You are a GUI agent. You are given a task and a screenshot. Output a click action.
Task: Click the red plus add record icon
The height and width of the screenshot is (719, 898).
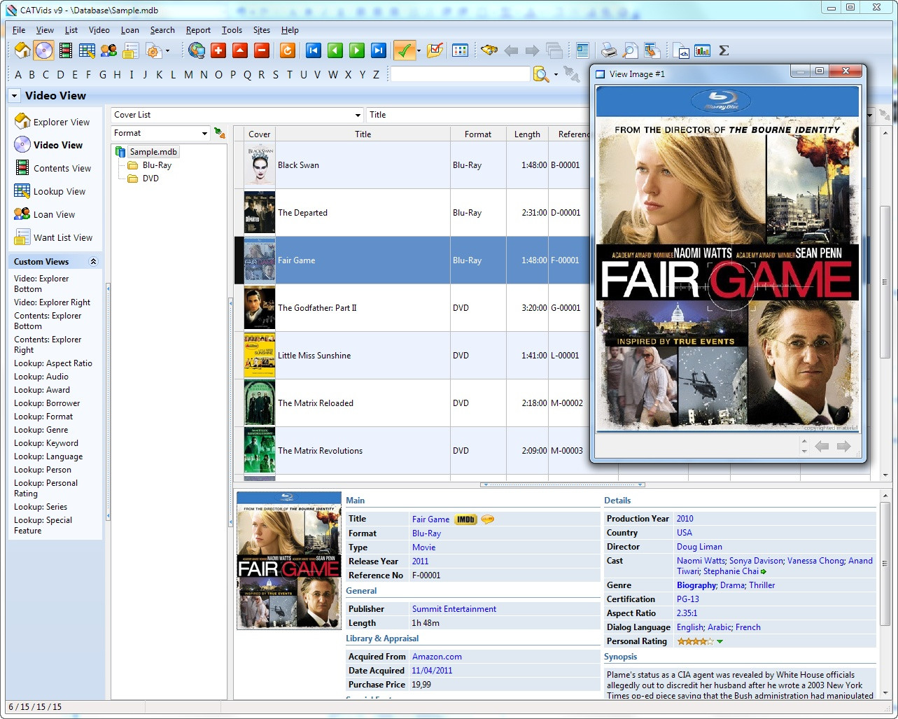(218, 50)
